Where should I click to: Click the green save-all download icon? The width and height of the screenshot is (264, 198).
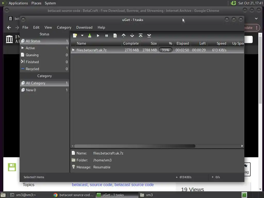[89, 36]
